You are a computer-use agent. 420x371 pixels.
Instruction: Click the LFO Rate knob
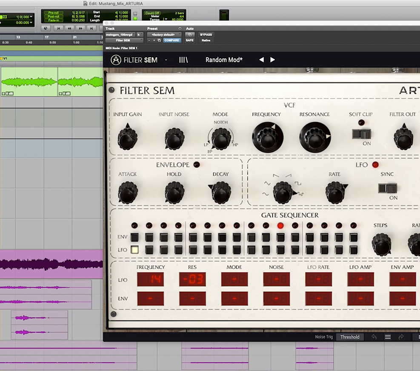pyautogui.click(x=335, y=193)
